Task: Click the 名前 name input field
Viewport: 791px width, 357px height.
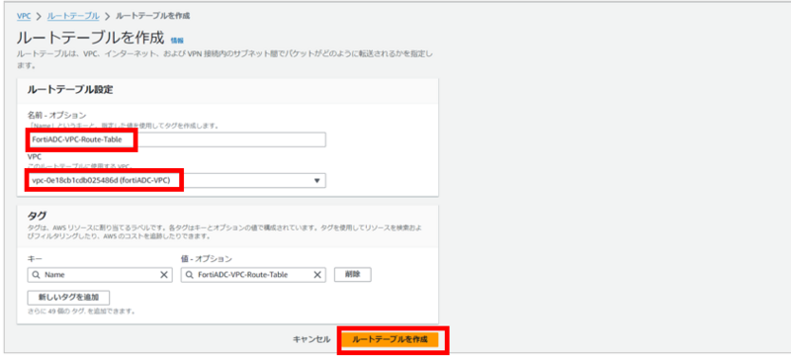Action: pyautogui.click(x=177, y=139)
